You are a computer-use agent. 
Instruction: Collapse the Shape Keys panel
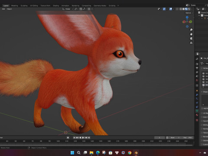[202, 92]
